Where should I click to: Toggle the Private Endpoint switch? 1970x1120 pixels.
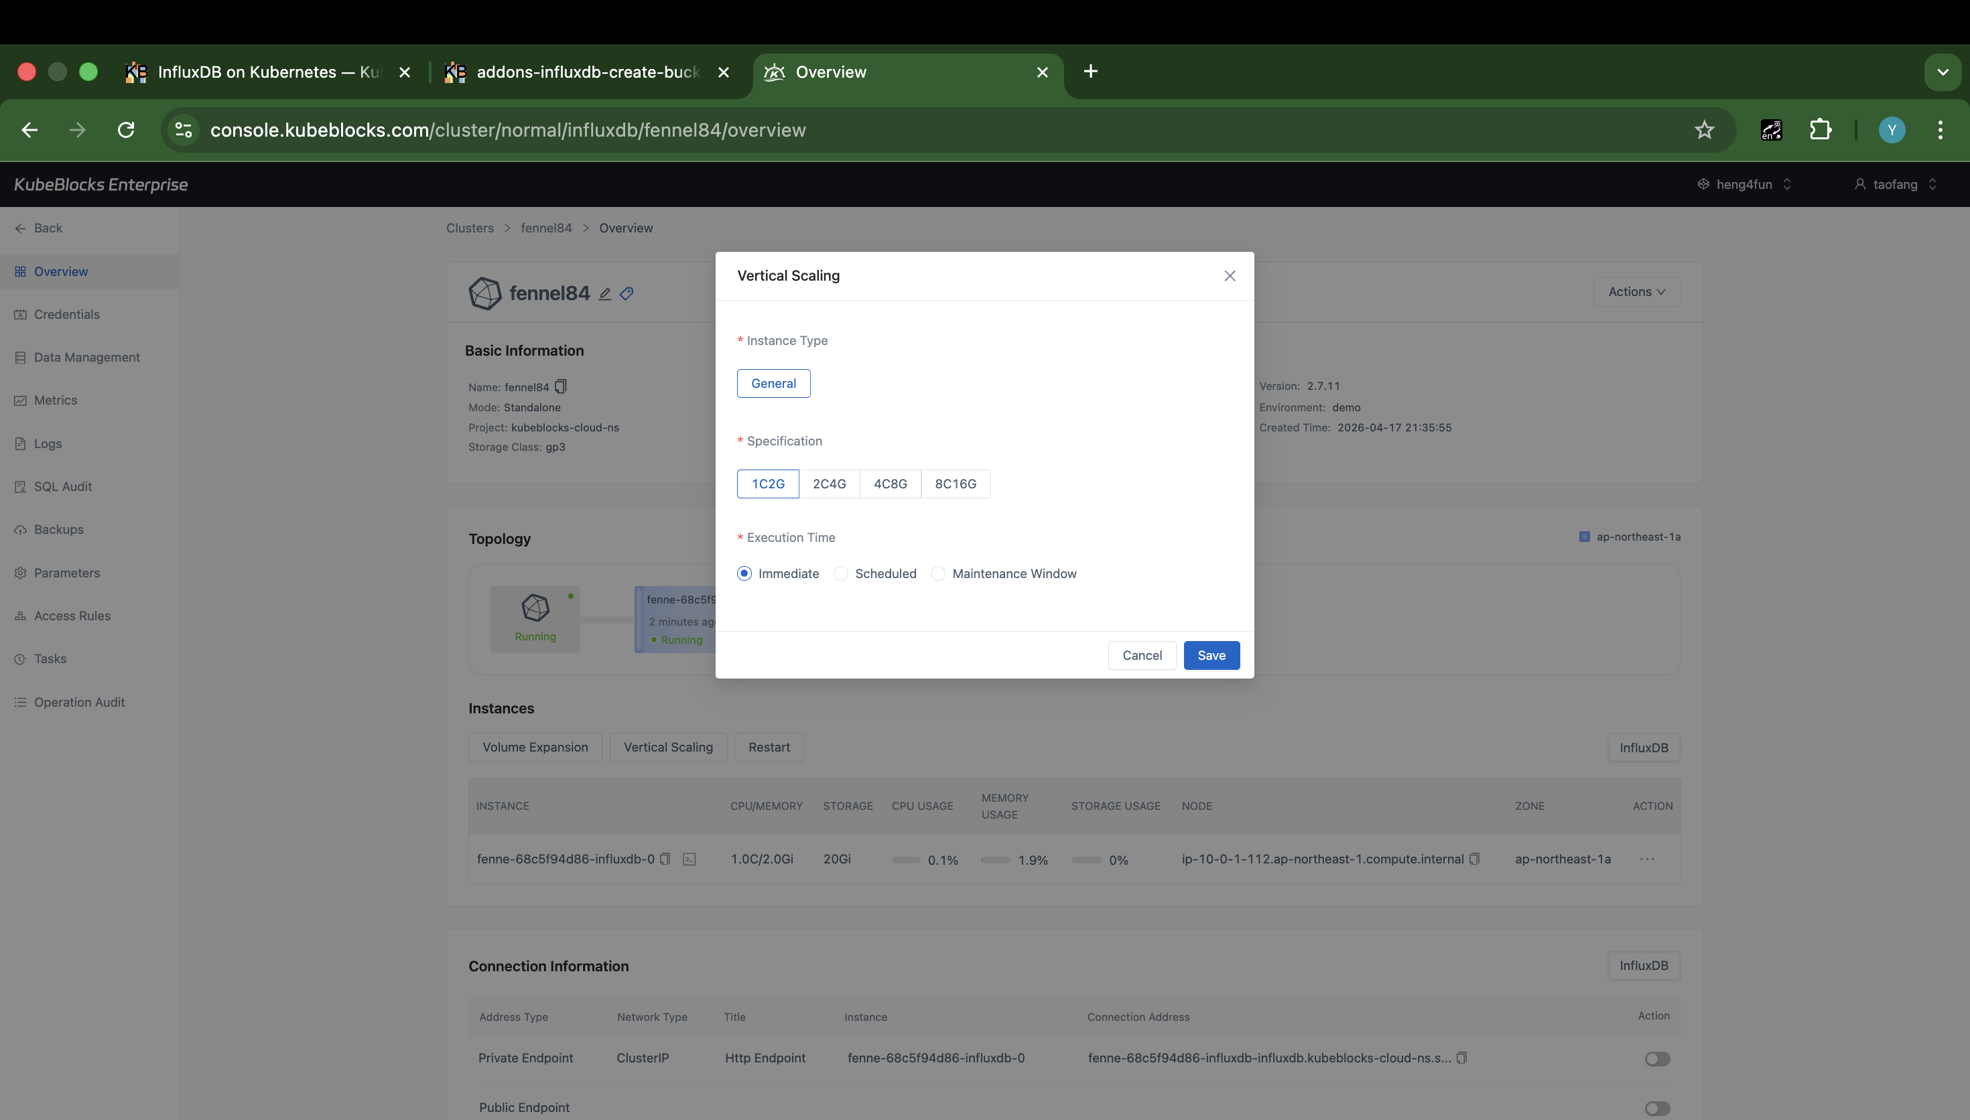(x=1658, y=1059)
